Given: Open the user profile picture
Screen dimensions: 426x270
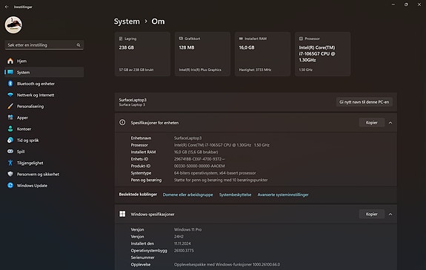Looking at the screenshot, I should pyautogui.click(x=13, y=25).
